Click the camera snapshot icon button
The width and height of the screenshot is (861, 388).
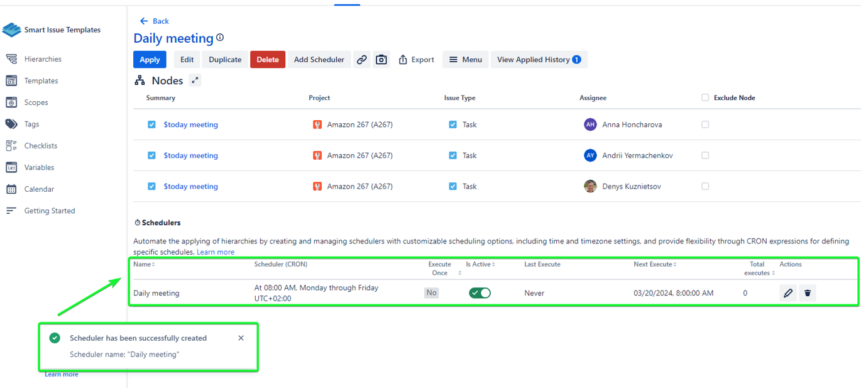tap(381, 60)
